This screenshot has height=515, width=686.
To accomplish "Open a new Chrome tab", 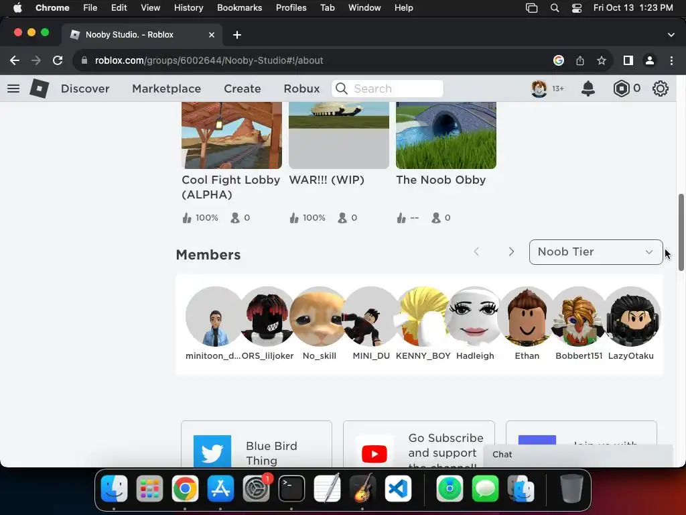I will 237,35.
